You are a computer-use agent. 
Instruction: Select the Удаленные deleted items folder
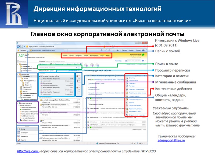(27, 96)
